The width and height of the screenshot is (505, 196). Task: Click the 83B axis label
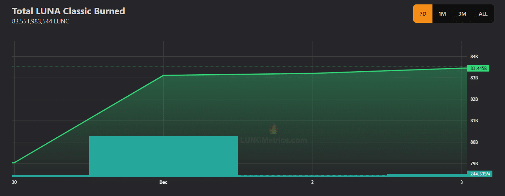click(474, 78)
